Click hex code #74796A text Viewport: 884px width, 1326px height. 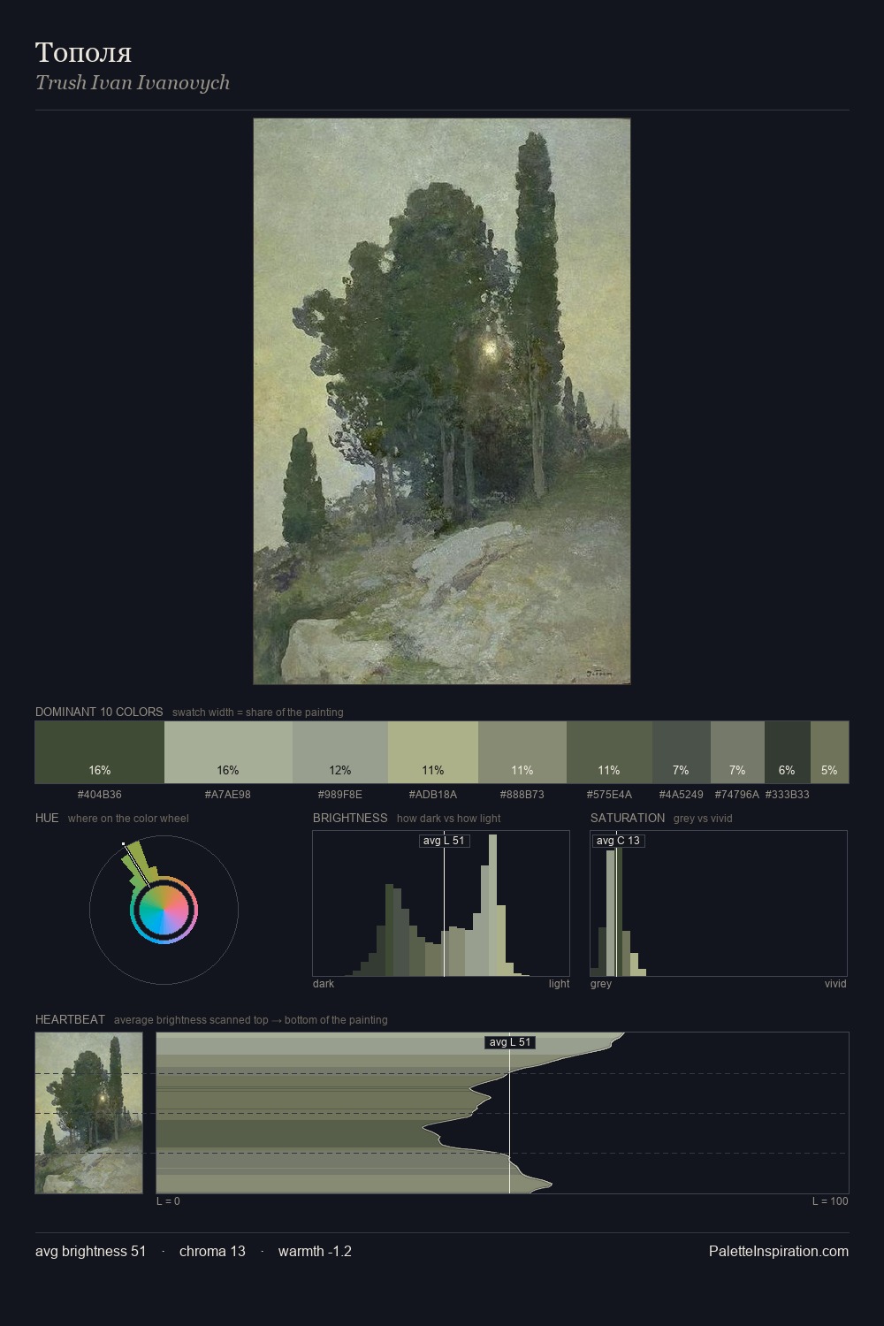tap(737, 795)
